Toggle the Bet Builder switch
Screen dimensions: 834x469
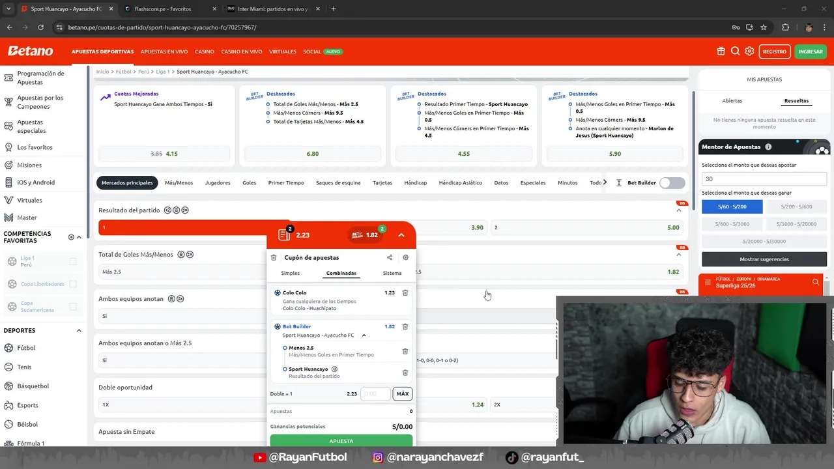pos(672,183)
